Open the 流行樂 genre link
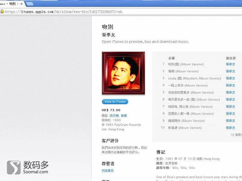Screen dimensions: 242x181 coord(114,116)
